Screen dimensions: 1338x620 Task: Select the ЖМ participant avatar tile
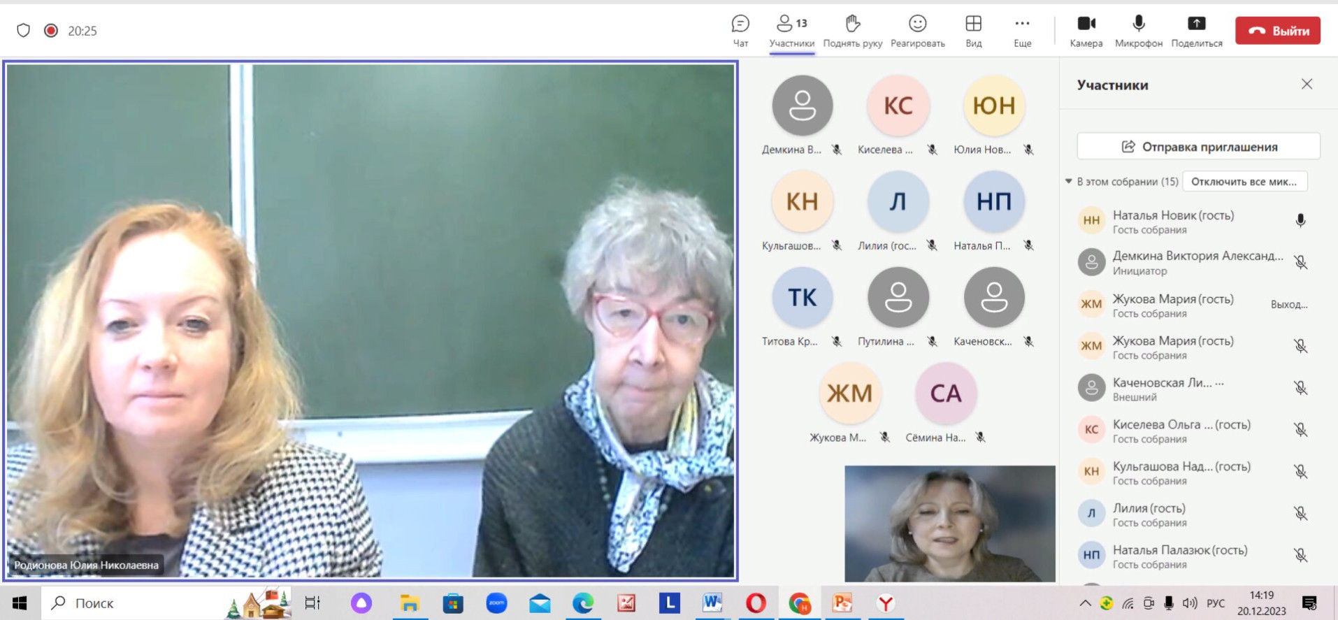[x=849, y=394]
